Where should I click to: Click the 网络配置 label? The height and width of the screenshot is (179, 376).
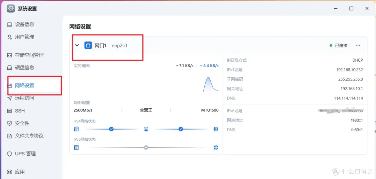click(82, 103)
